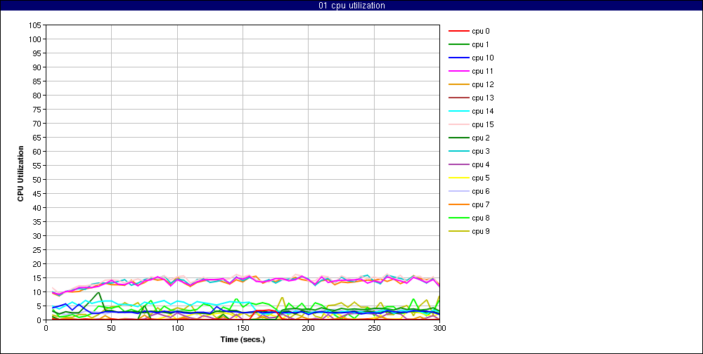Click the 15 tick on the y-axis
This screenshot has height=354, width=703.
pyautogui.click(x=38, y=278)
